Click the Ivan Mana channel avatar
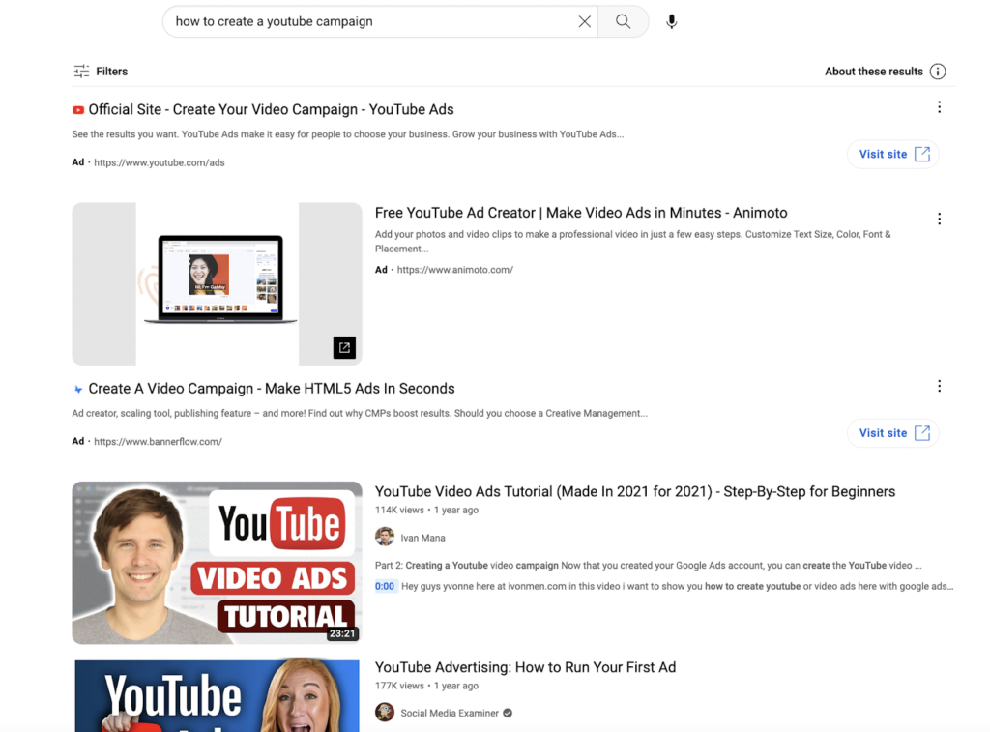Viewport: 990px width, 732px height. [385, 537]
